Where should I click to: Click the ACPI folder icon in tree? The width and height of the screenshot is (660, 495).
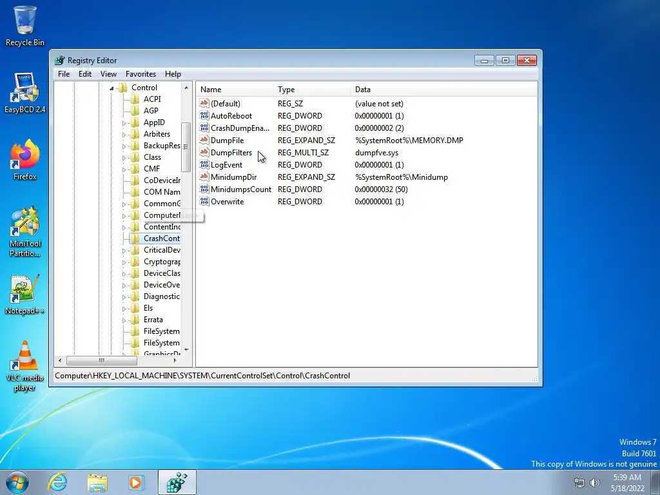click(x=135, y=99)
